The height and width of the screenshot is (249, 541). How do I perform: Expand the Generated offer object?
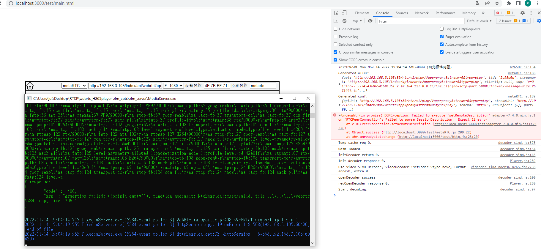coord(340,84)
